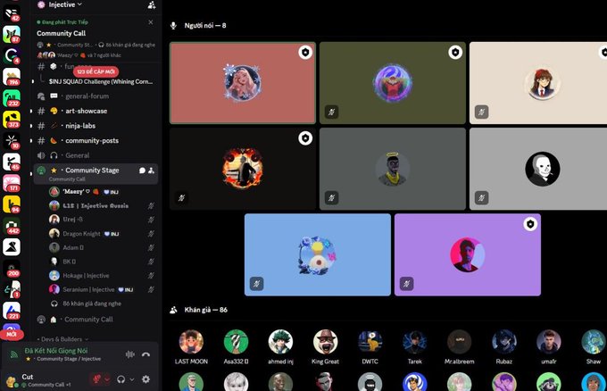Toggle deafen with the headphones icon
The image size is (607, 391).
point(121,379)
